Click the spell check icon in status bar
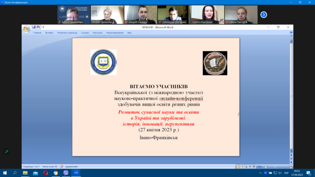Viewport: 315px width, 177px height. (x=61, y=166)
